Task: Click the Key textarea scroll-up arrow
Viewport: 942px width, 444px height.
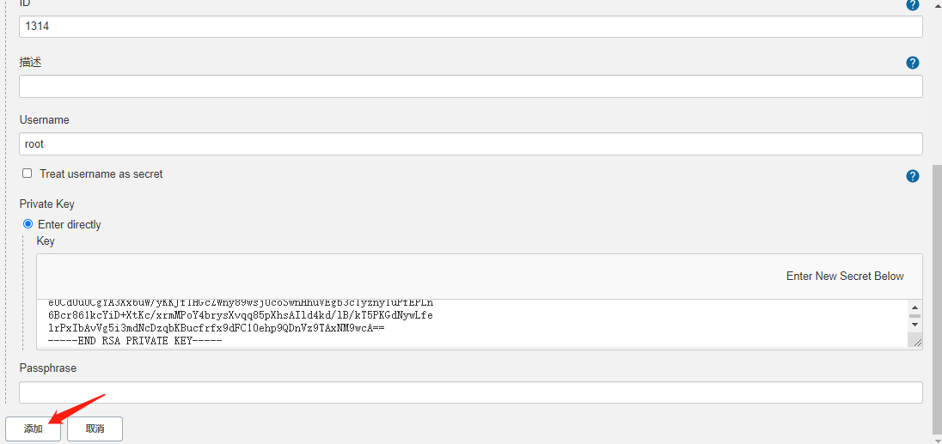Action: (x=915, y=307)
